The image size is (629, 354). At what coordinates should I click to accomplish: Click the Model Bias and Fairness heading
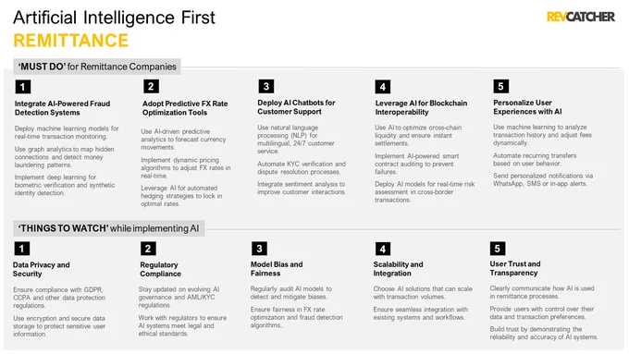277,269
